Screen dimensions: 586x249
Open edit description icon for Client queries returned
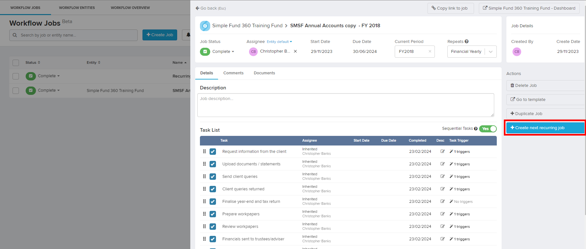443,189
